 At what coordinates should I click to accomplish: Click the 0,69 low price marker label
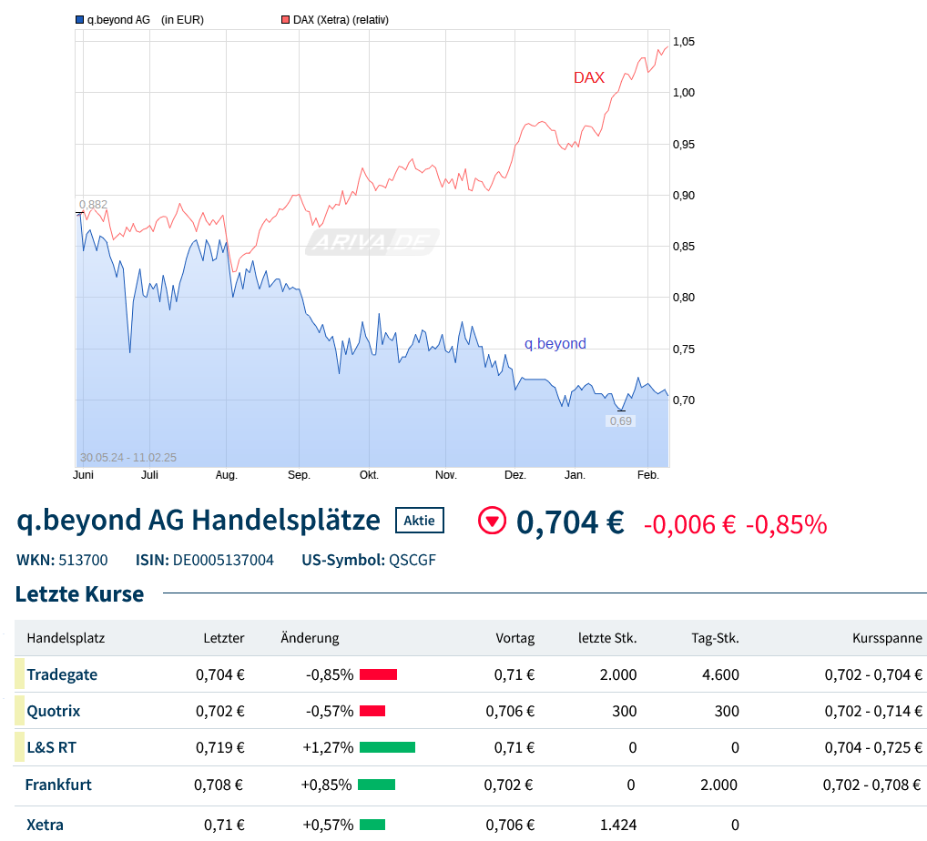[620, 420]
